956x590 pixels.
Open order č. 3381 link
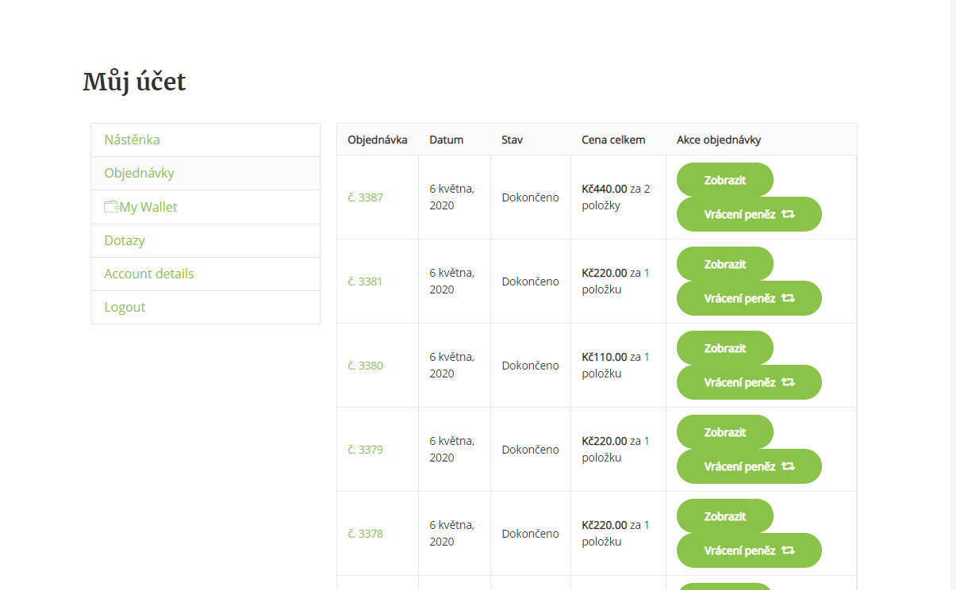click(x=365, y=282)
